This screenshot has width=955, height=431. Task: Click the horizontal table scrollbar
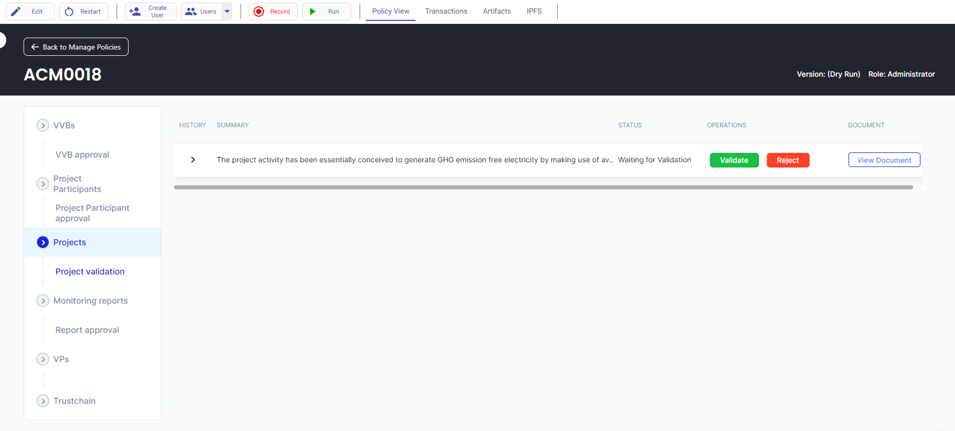pos(543,187)
